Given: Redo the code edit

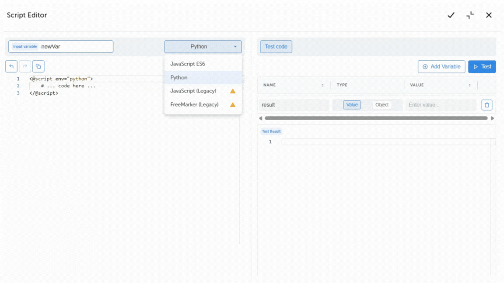Looking at the screenshot, I should point(24,66).
